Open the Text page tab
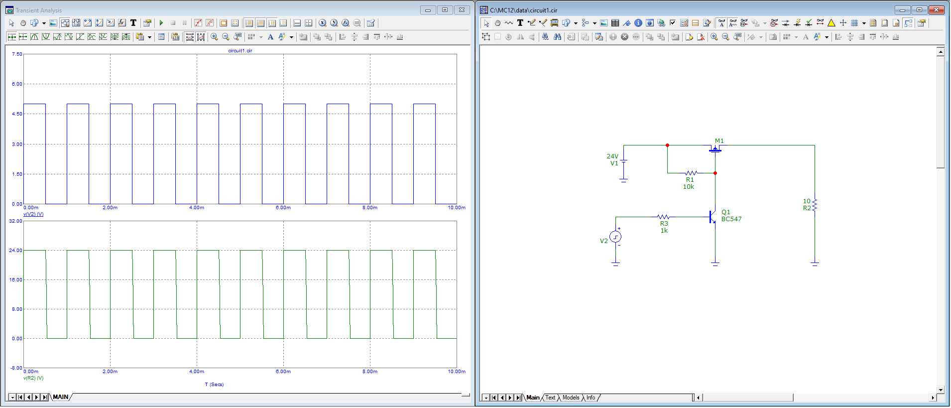951x408 pixels. coord(550,398)
